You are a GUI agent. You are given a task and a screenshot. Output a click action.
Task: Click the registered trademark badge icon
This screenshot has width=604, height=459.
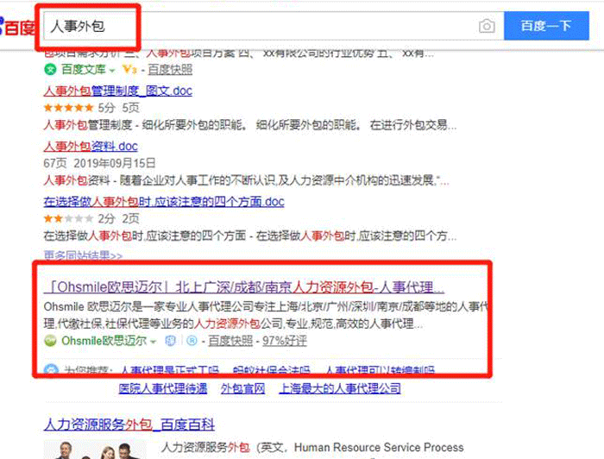192,341
